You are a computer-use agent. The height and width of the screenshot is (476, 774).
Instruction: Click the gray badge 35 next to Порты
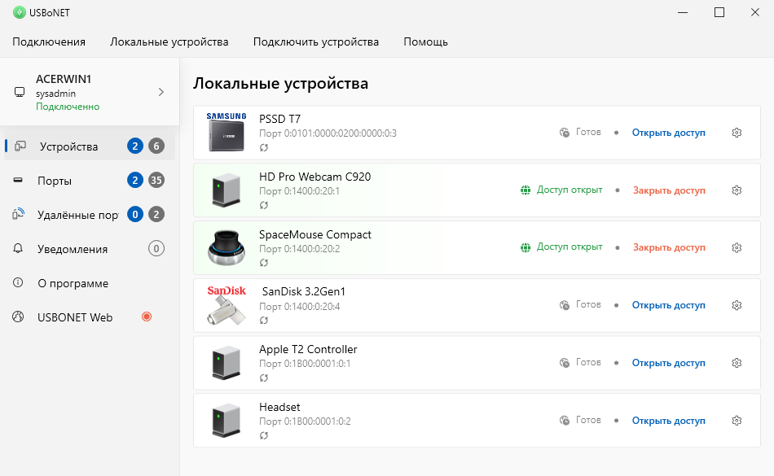tap(156, 181)
